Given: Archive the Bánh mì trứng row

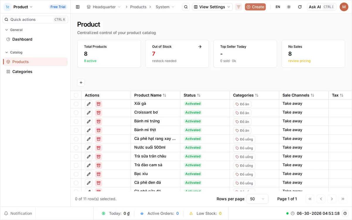Looking at the screenshot, I should coord(99,121).
